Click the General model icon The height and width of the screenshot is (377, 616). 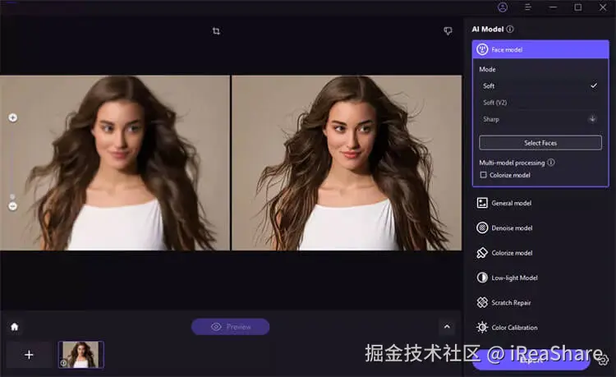482,203
